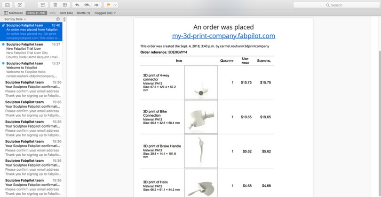Select the 'An order was placed from Fabpilot' email
This screenshot has width=381, height=197.
click(x=31, y=31)
